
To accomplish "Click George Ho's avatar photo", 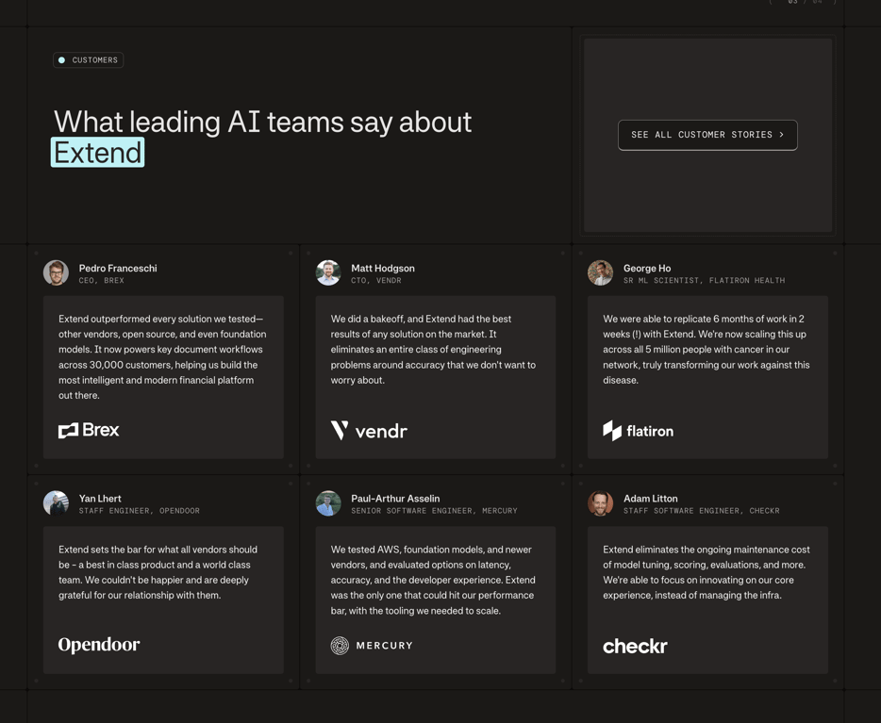I will (600, 272).
